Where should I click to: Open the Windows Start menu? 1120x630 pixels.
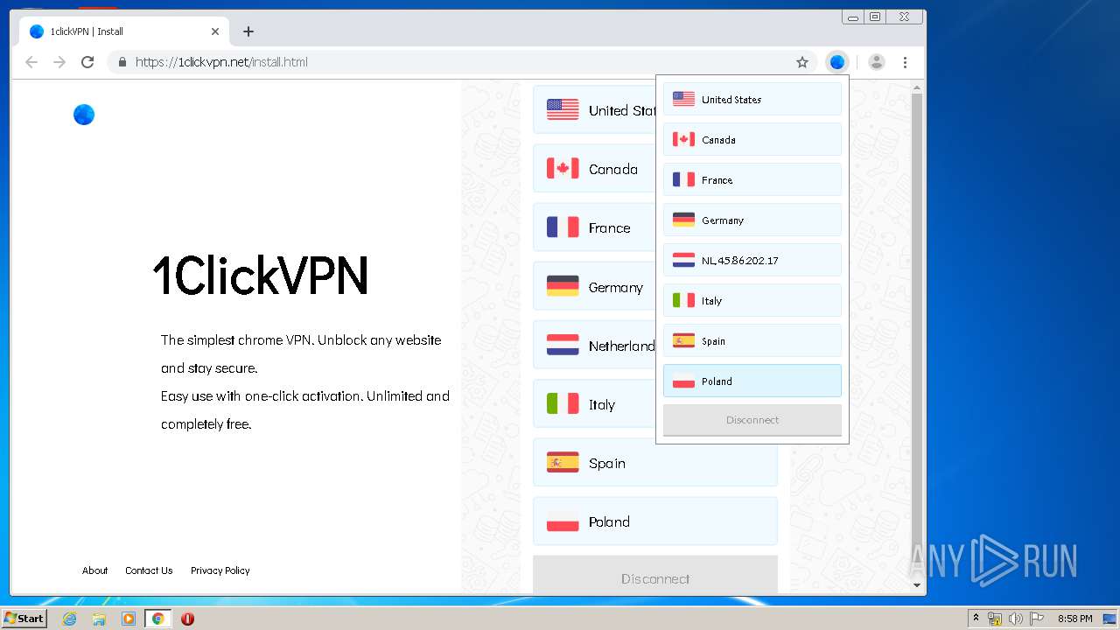click(x=24, y=618)
